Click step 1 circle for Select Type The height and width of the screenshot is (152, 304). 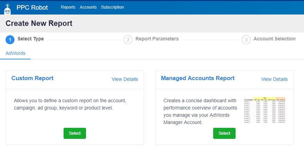tap(10, 40)
